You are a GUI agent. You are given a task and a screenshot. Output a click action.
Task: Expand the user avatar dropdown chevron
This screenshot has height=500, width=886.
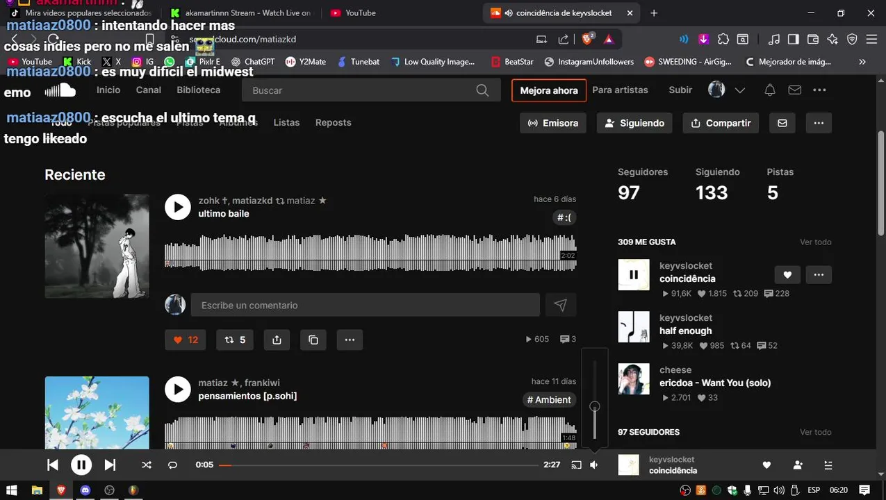point(740,90)
